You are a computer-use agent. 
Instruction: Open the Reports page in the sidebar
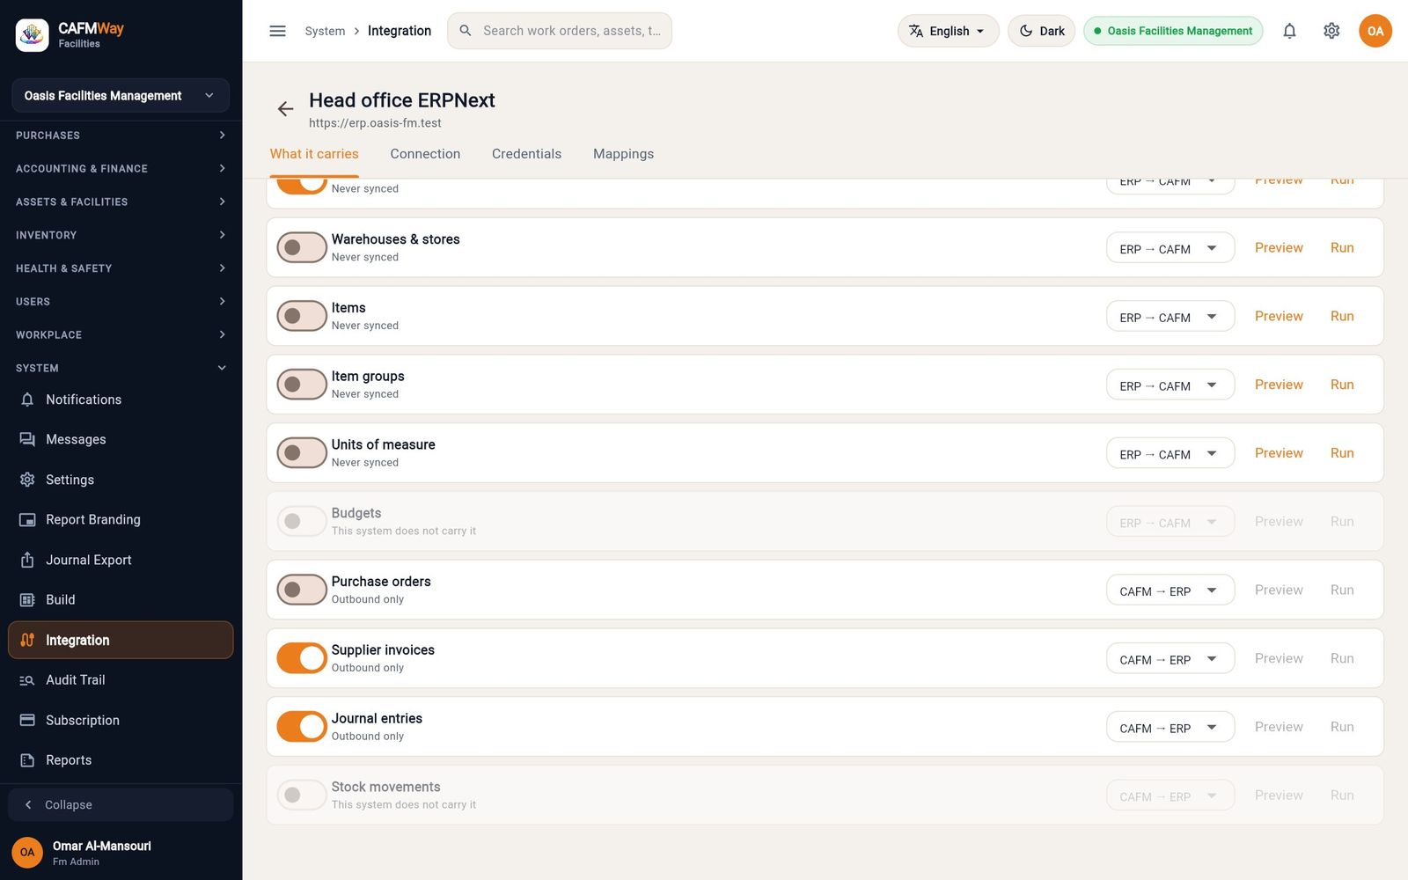[x=121, y=759]
